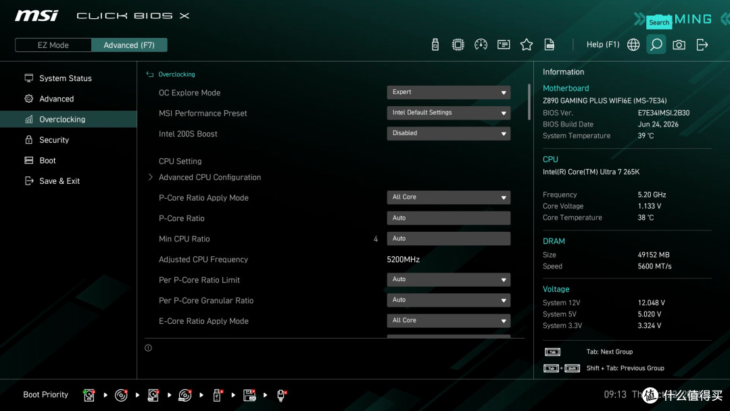Open the log file document icon
Image resolution: width=730 pixels, height=411 pixels.
[550, 45]
